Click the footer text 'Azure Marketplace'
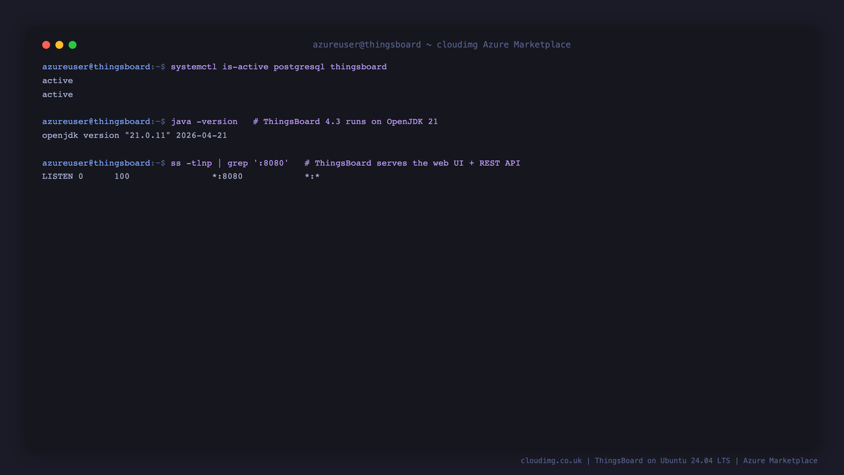The width and height of the screenshot is (844, 475). click(780, 460)
